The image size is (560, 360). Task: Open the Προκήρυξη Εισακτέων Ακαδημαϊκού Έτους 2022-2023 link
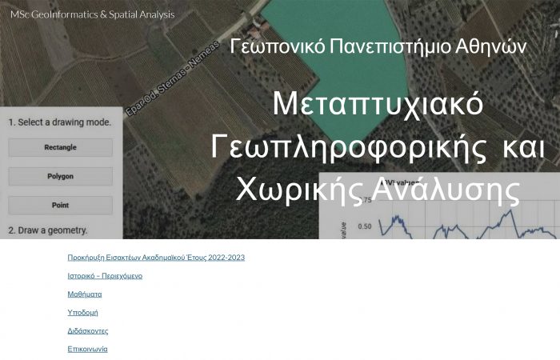coord(156,258)
